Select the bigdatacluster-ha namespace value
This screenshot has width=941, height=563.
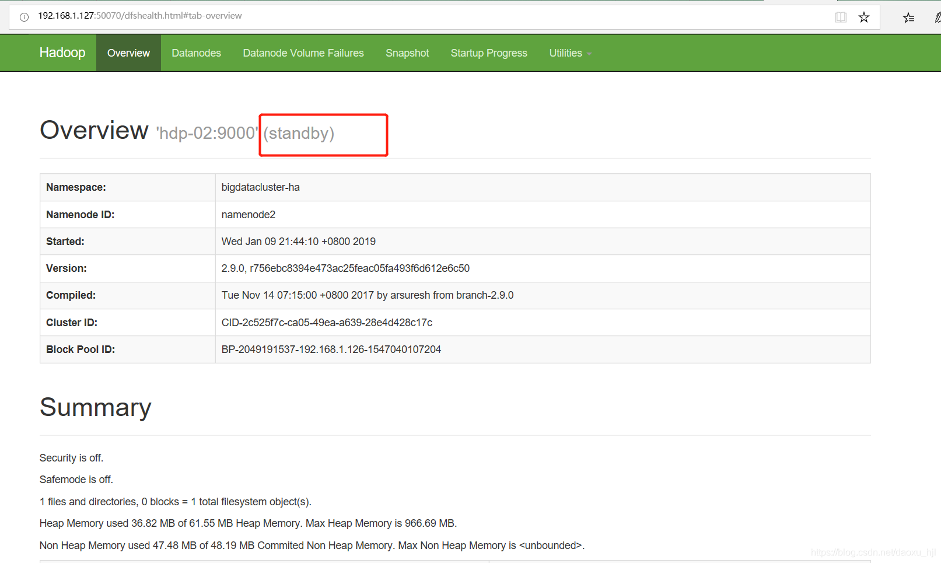tap(261, 187)
